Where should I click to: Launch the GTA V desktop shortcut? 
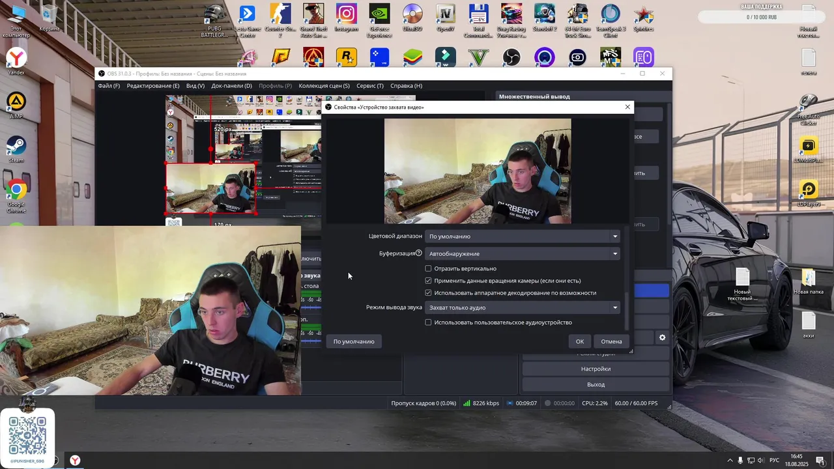pos(478,57)
